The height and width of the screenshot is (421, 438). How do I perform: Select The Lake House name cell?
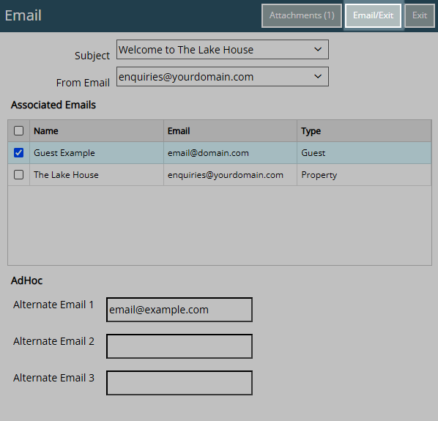tap(97, 175)
